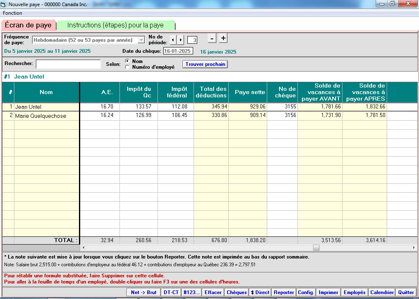Select the Numéro d'employé radio option
Image resolution: width=419 pixels, height=299 pixels.
[127, 67]
